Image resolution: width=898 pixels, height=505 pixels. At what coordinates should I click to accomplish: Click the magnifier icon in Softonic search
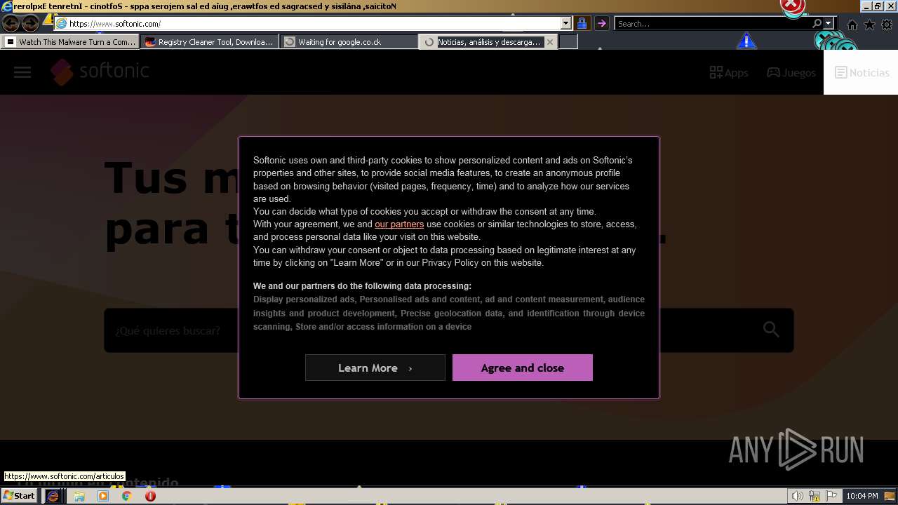pyautogui.click(x=771, y=330)
